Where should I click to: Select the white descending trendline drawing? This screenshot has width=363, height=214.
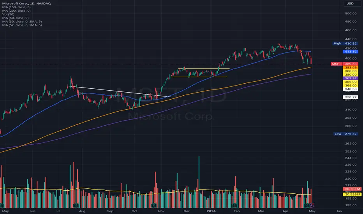click(x=120, y=91)
